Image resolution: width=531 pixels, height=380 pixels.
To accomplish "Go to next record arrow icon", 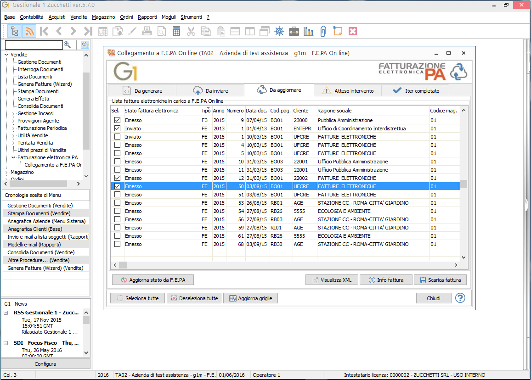I will click(x=73, y=32).
